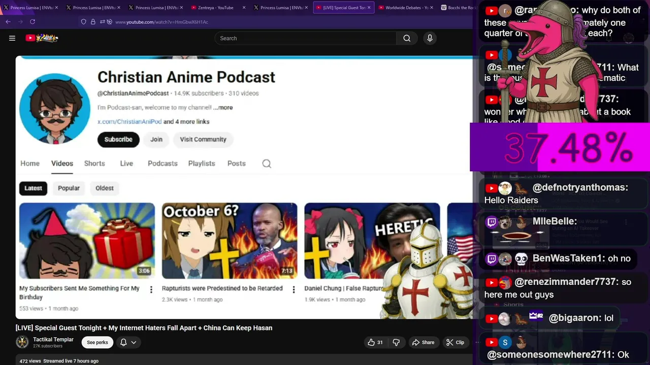Select the Oldest sort chip
The height and width of the screenshot is (365, 650).
(105, 188)
